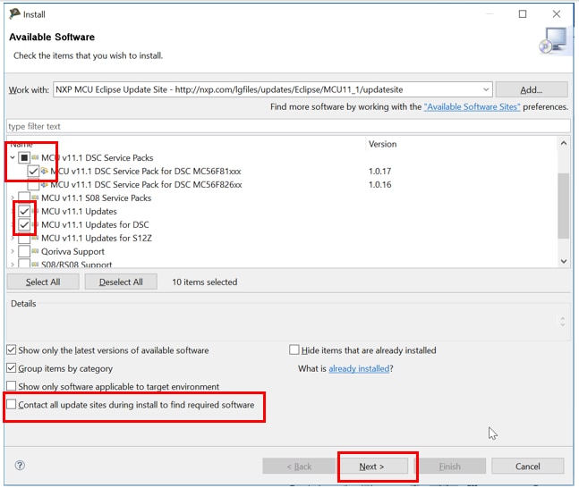Screen dimensions: 579x488
Task: Toggle Hide items that are already installed
Action: click(294, 350)
